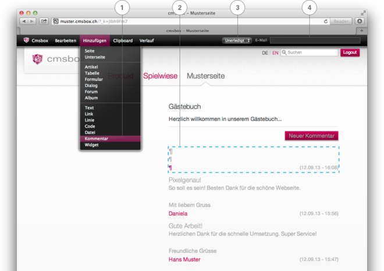
Task: Open the Bearbeiten menu
Action: [65, 41]
